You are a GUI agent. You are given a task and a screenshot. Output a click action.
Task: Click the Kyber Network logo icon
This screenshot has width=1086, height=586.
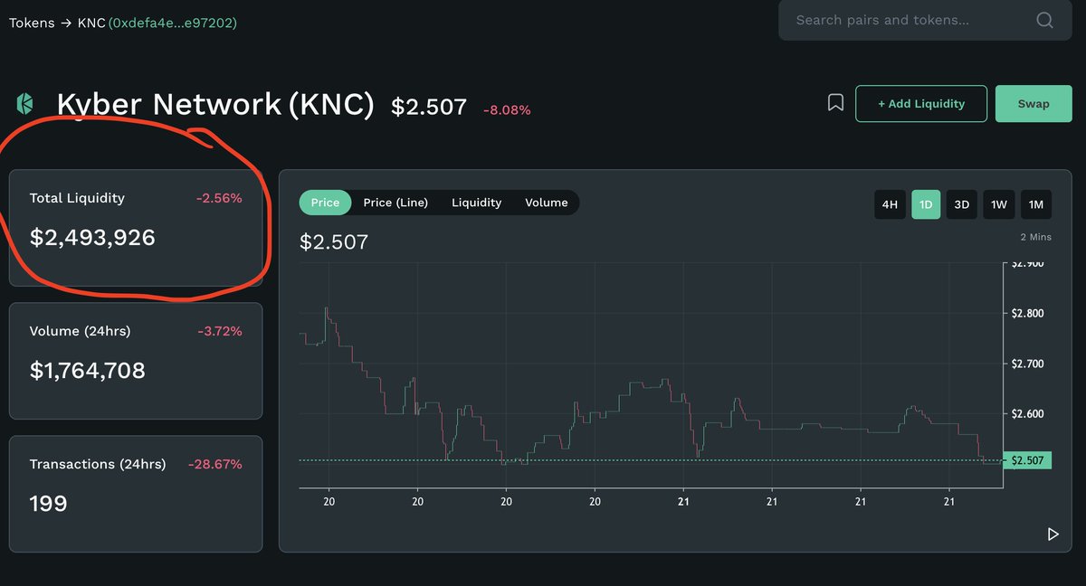tap(24, 104)
